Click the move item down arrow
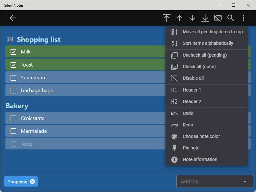 click(x=192, y=18)
